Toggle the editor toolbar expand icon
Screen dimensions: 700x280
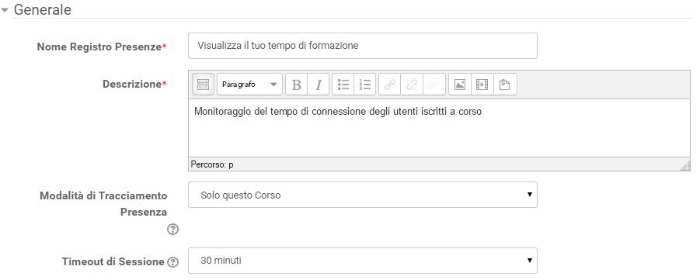point(203,85)
